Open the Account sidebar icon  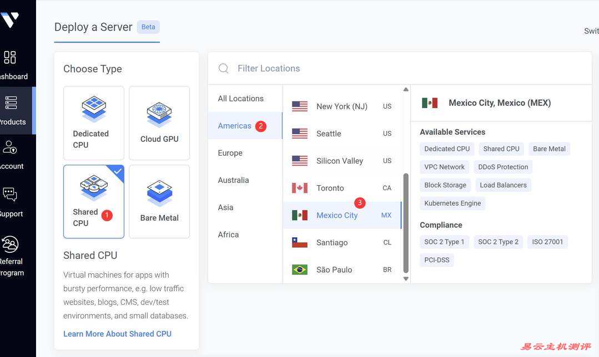[10, 147]
